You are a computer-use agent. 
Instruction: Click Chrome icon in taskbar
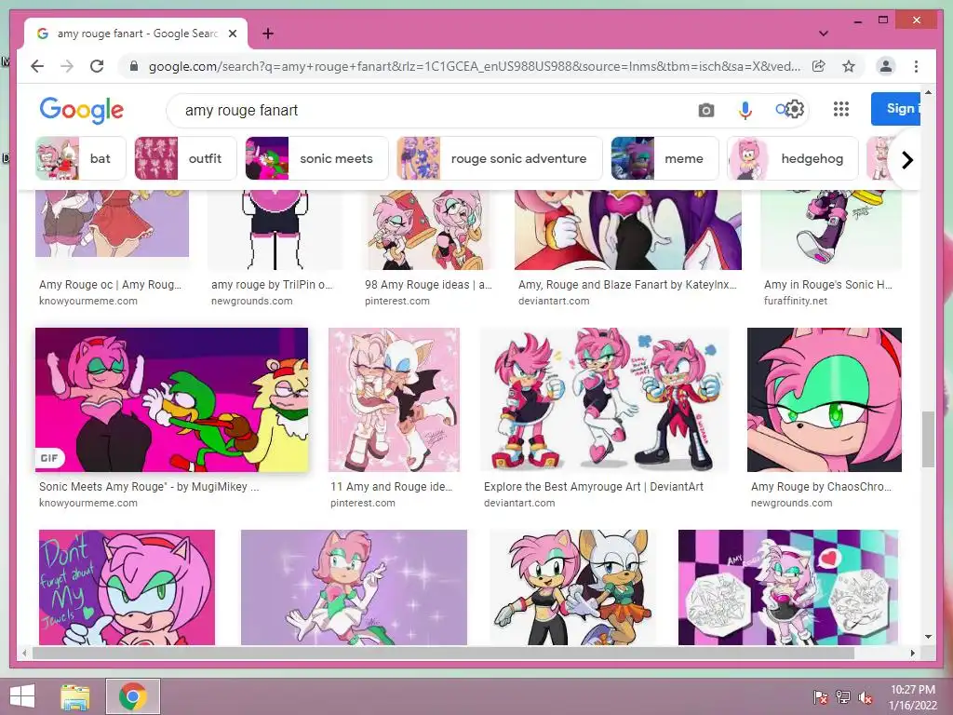coord(133,696)
